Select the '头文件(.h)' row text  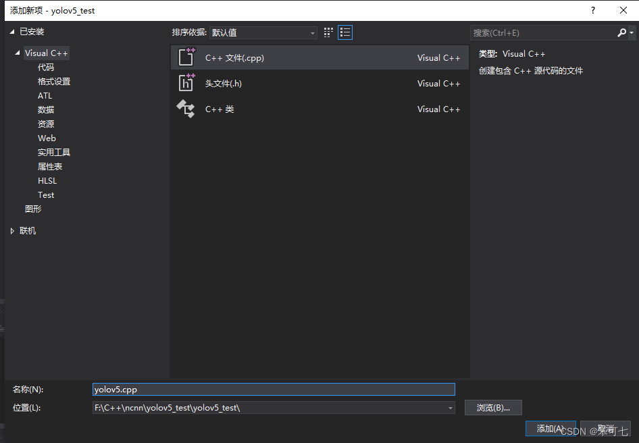tap(224, 84)
